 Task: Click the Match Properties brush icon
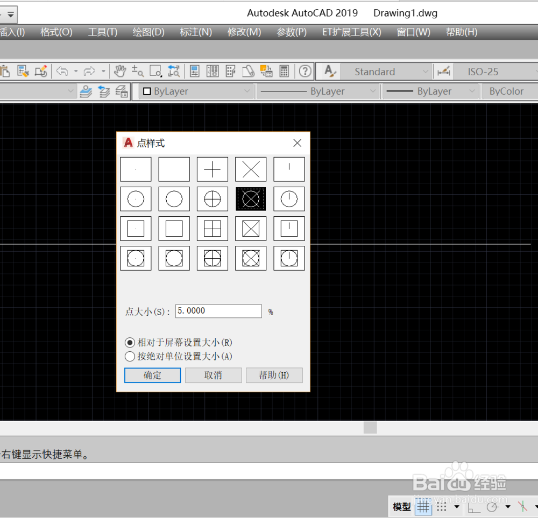tap(23, 72)
